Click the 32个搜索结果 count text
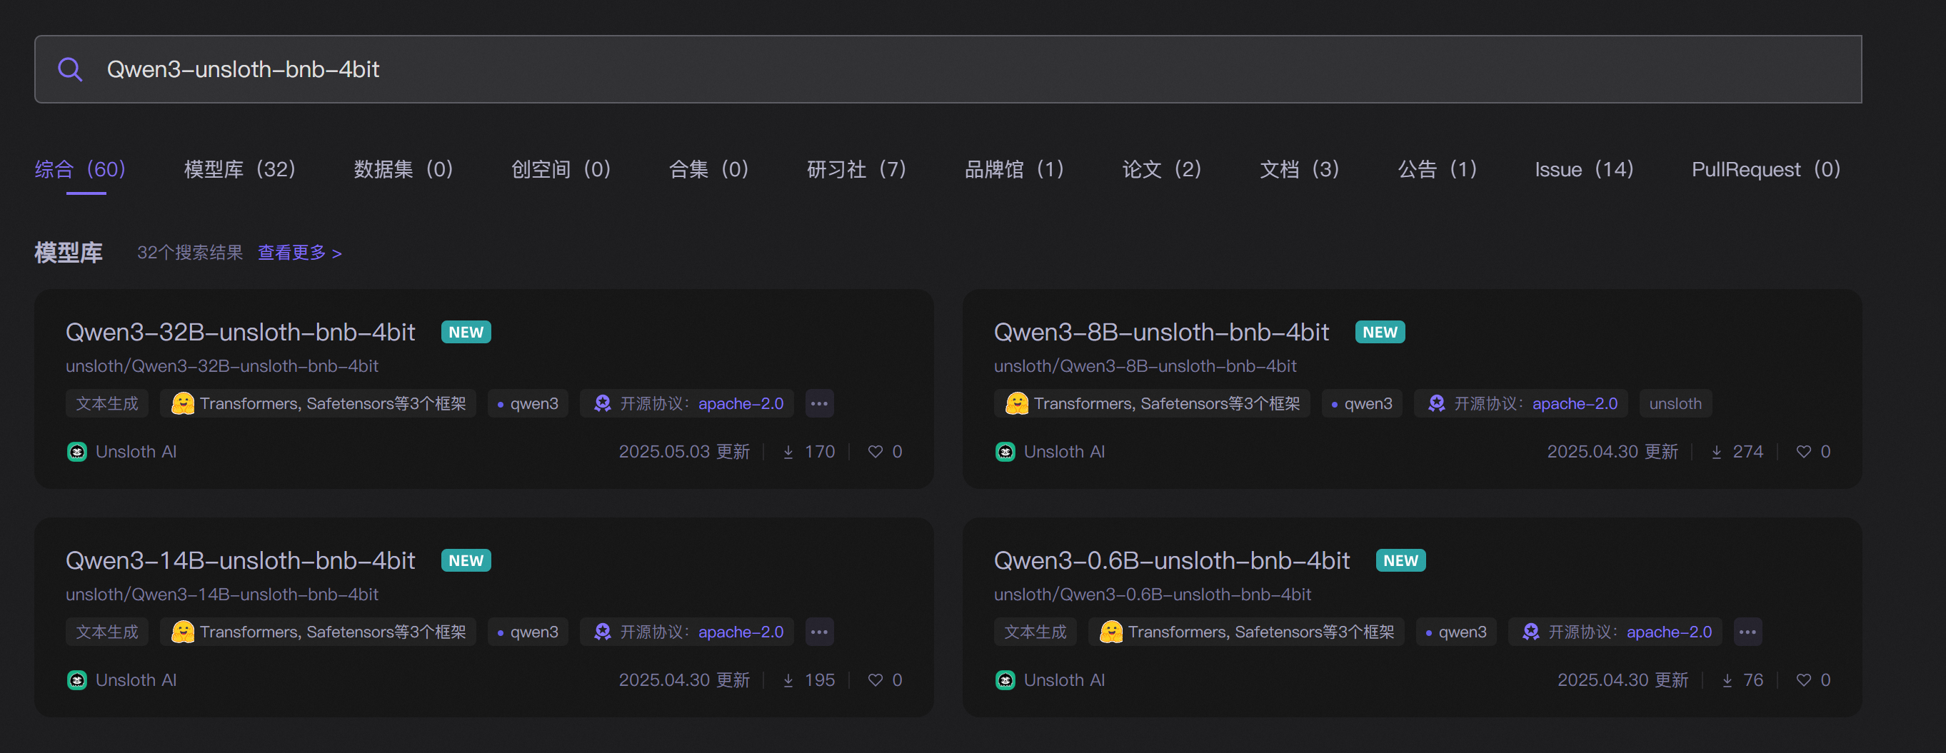 click(190, 252)
